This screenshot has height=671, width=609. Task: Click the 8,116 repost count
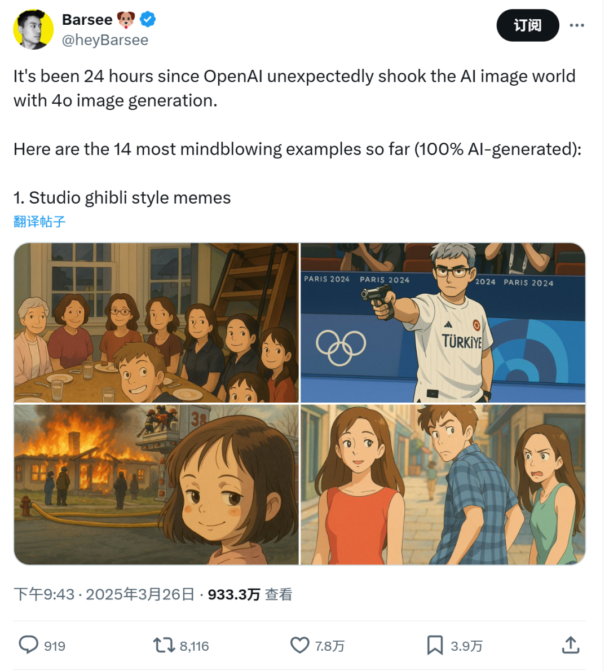point(195,646)
